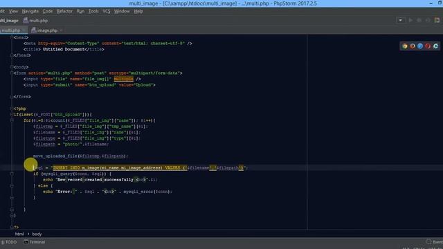The width and height of the screenshot is (443, 249).
Task: Click the Terminal icon in the bottom bar
Action: pos(26,242)
